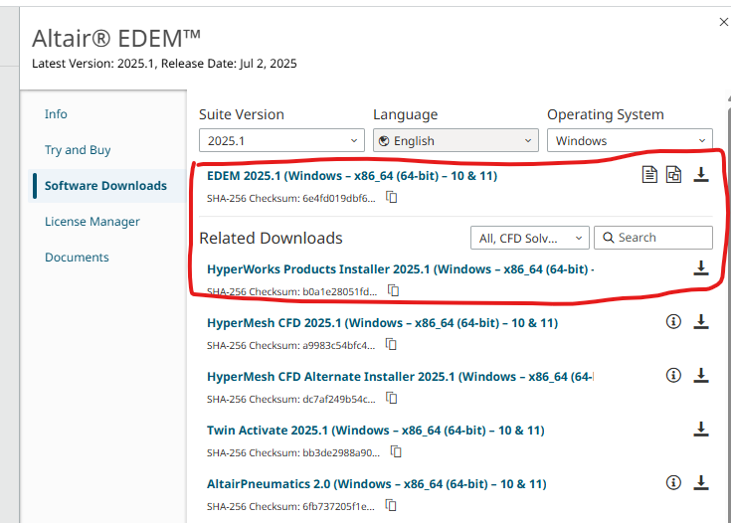This screenshot has width=731, height=523.
Task: Download Twin Activate 2025.1
Action: pos(701,429)
